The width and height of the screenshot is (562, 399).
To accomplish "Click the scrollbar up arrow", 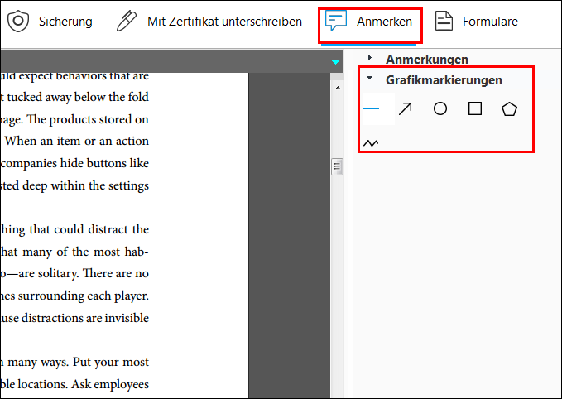I will coord(338,88).
